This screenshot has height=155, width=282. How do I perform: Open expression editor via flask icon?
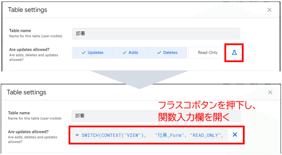[234, 53]
